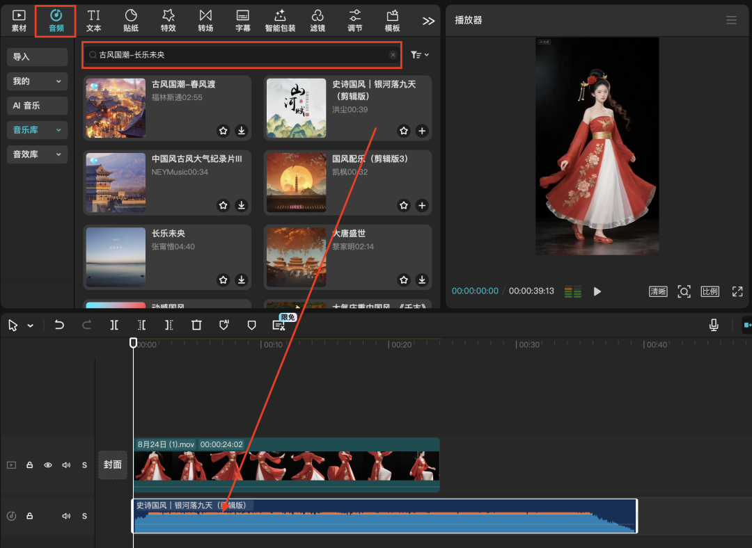Open the 转场 transitions tab

pyautogui.click(x=205, y=20)
